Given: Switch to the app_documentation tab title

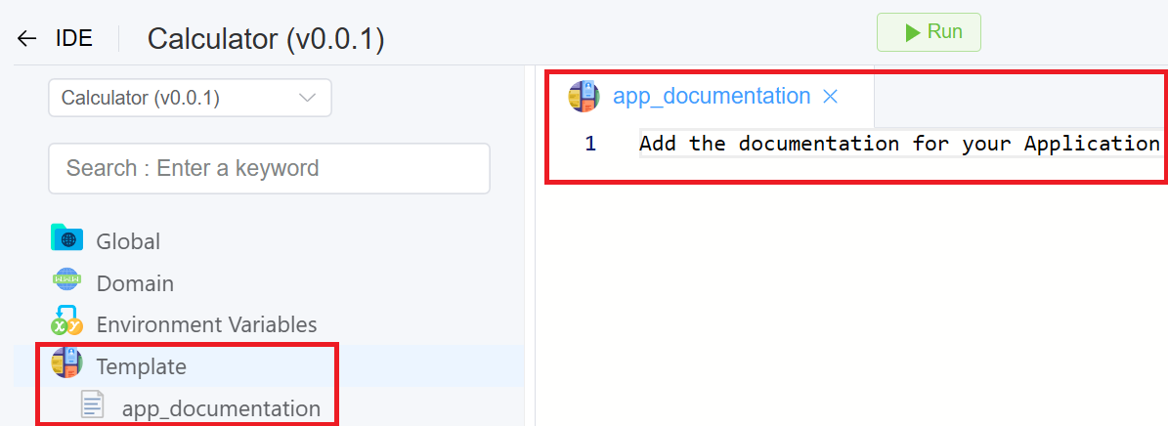Looking at the screenshot, I should click(x=711, y=96).
